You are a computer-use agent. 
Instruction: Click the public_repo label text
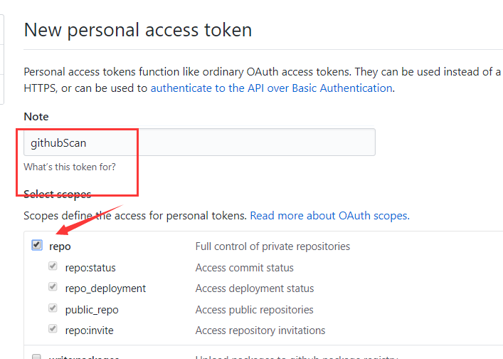point(92,310)
